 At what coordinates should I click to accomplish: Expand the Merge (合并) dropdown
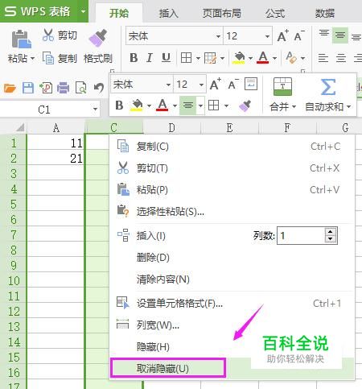click(294, 107)
